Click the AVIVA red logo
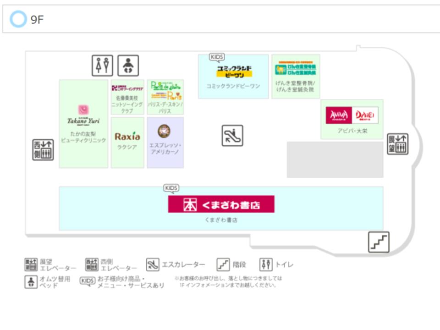This screenshot has height=330, width=440. [x=339, y=115]
